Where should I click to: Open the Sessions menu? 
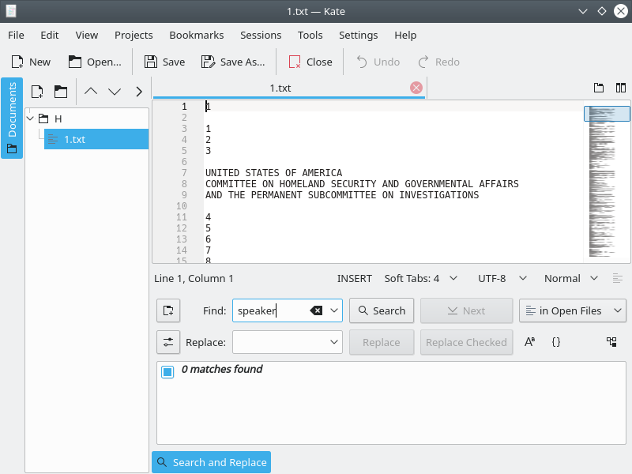[261, 35]
